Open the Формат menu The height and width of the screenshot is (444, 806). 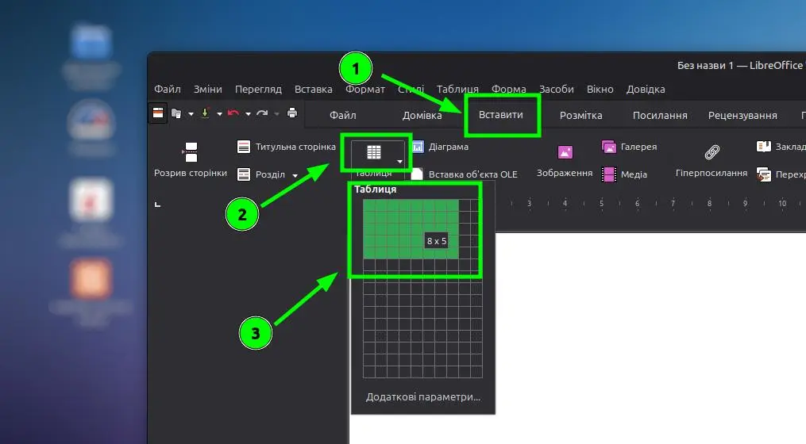[x=365, y=90]
